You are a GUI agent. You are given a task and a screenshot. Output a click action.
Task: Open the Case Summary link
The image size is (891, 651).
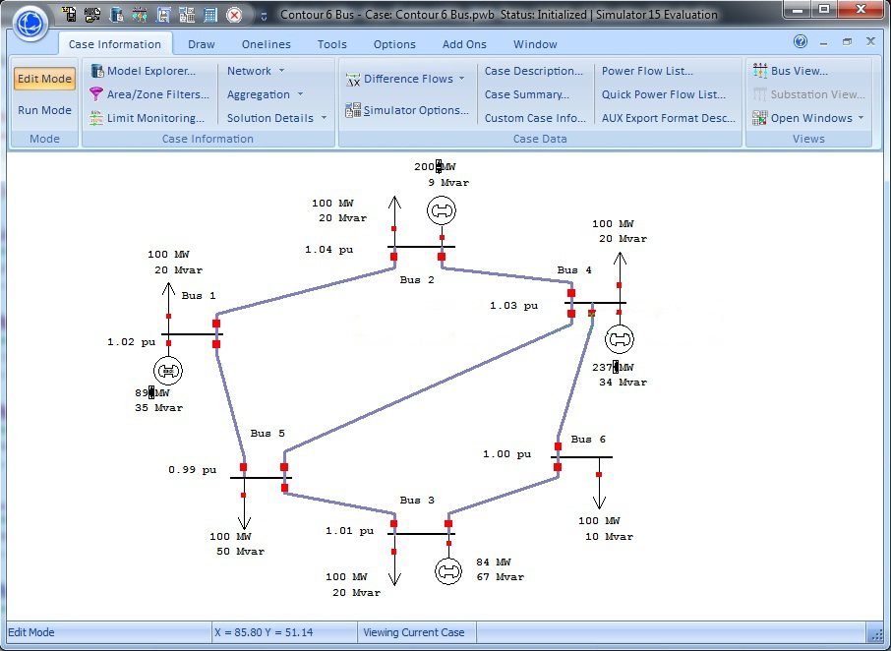click(526, 94)
